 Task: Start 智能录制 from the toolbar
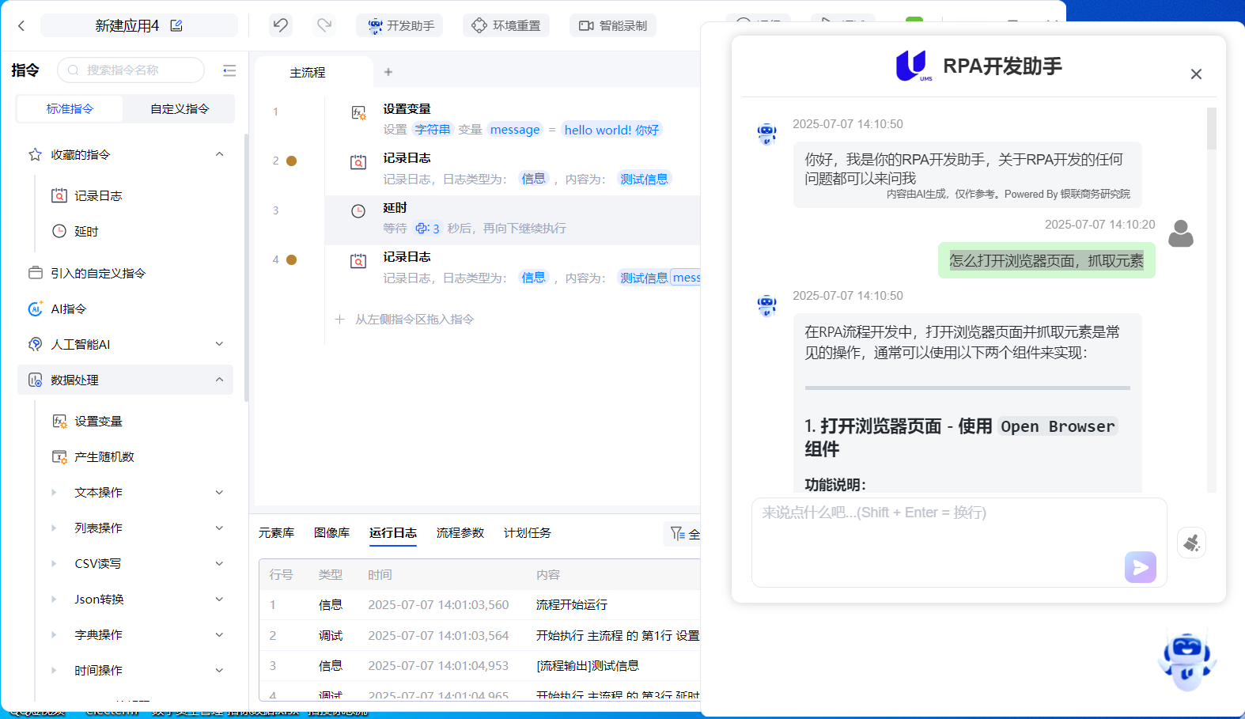pyautogui.click(x=613, y=25)
